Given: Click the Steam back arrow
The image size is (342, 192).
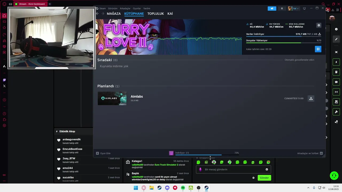Looking at the screenshot, I should 97,14.
